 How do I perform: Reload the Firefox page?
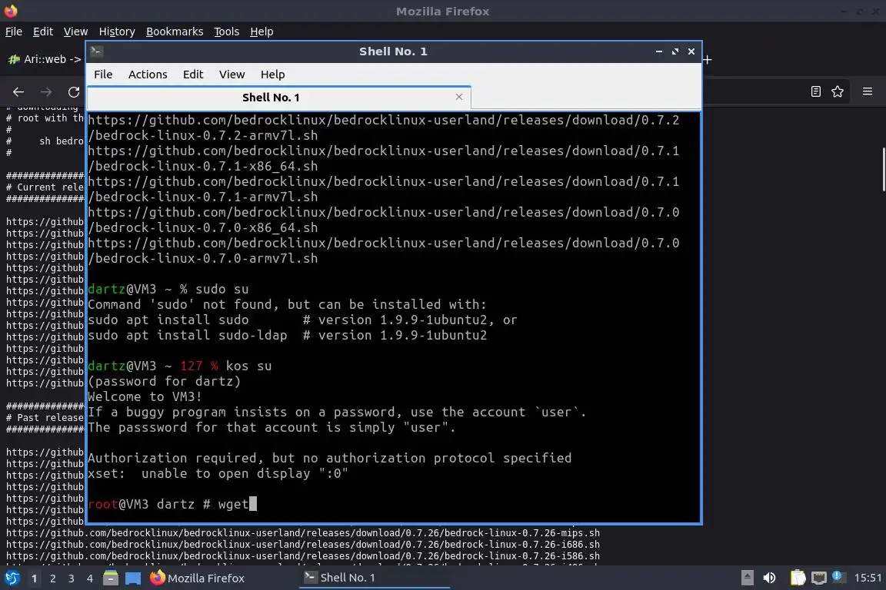click(x=74, y=91)
